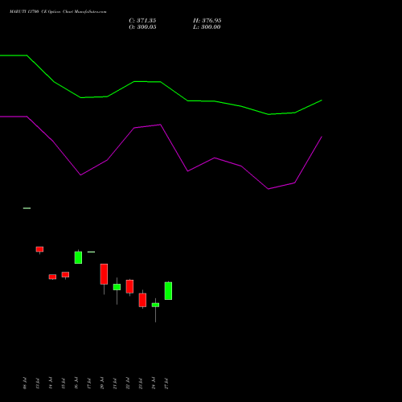Click the red candlestick for 15 Jul
The width and height of the screenshot is (402, 402).
tap(65, 275)
